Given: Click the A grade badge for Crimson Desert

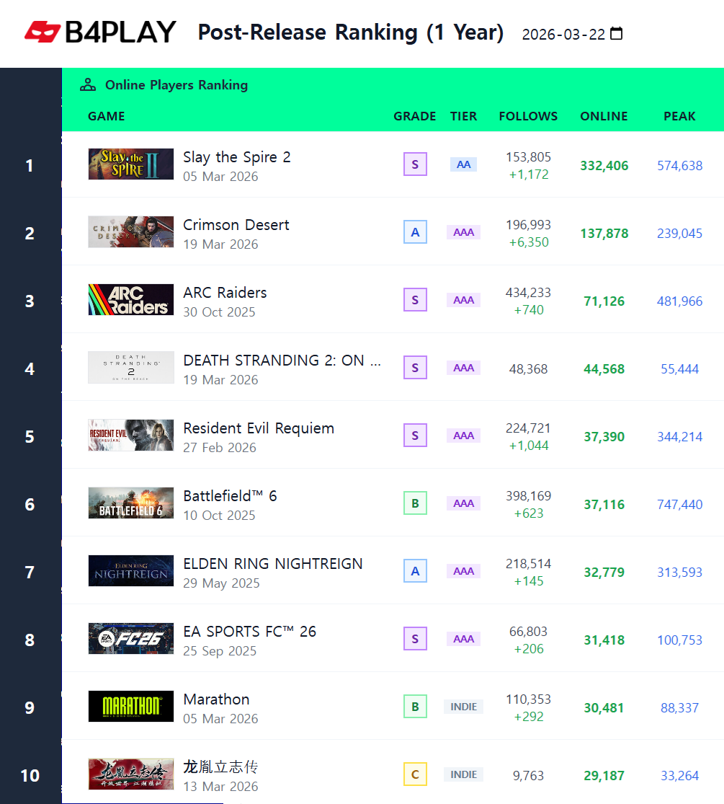Looking at the screenshot, I should click(x=415, y=231).
